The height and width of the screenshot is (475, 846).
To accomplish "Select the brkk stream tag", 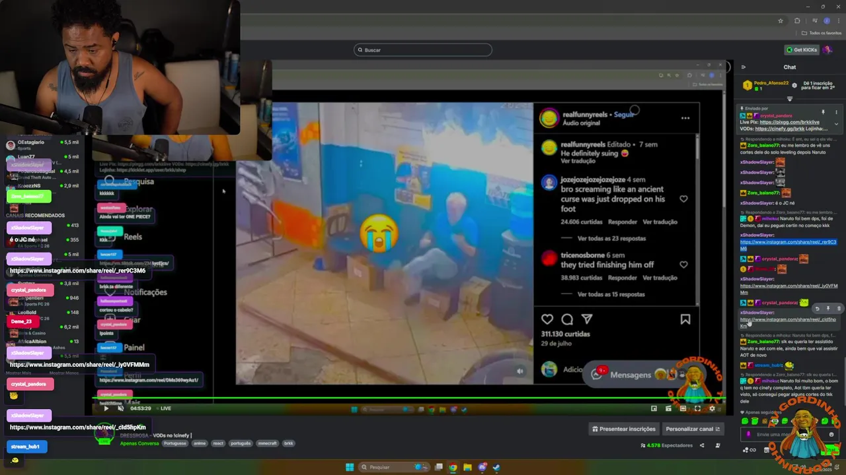I will click(289, 443).
